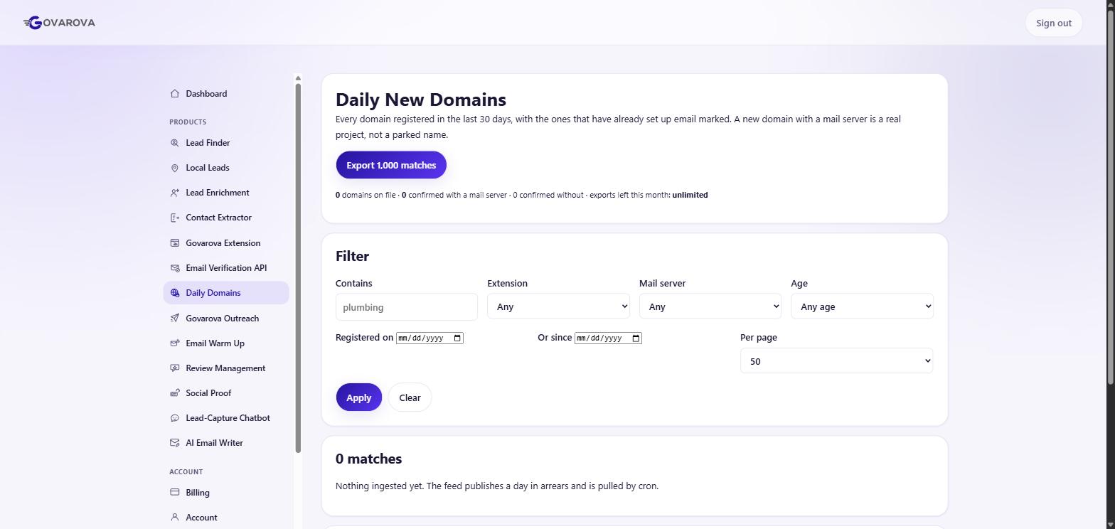This screenshot has height=529, width=1115.
Task: Go to Dashboard in sidebar
Action: pyautogui.click(x=226, y=94)
